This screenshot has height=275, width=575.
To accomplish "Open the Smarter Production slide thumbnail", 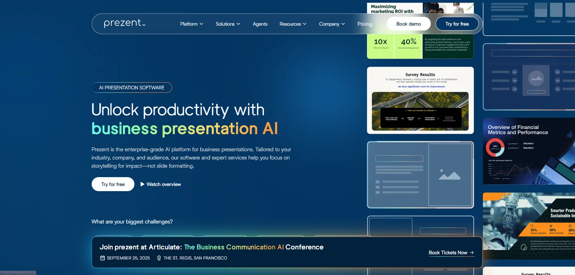I will (529, 226).
